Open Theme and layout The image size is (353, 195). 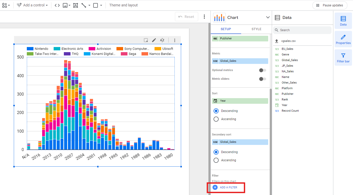123,5
